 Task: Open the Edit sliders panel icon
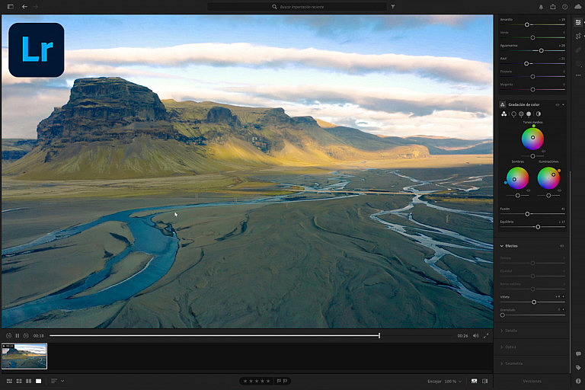tap(578, 22)
